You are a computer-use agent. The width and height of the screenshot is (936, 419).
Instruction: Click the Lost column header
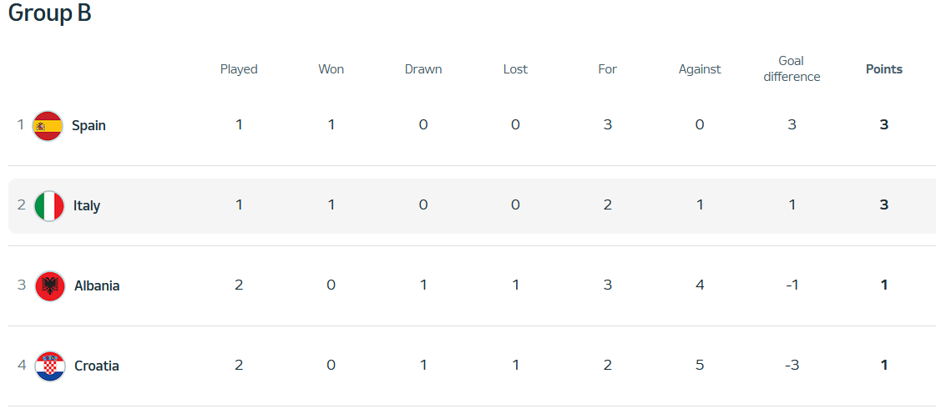515,69
